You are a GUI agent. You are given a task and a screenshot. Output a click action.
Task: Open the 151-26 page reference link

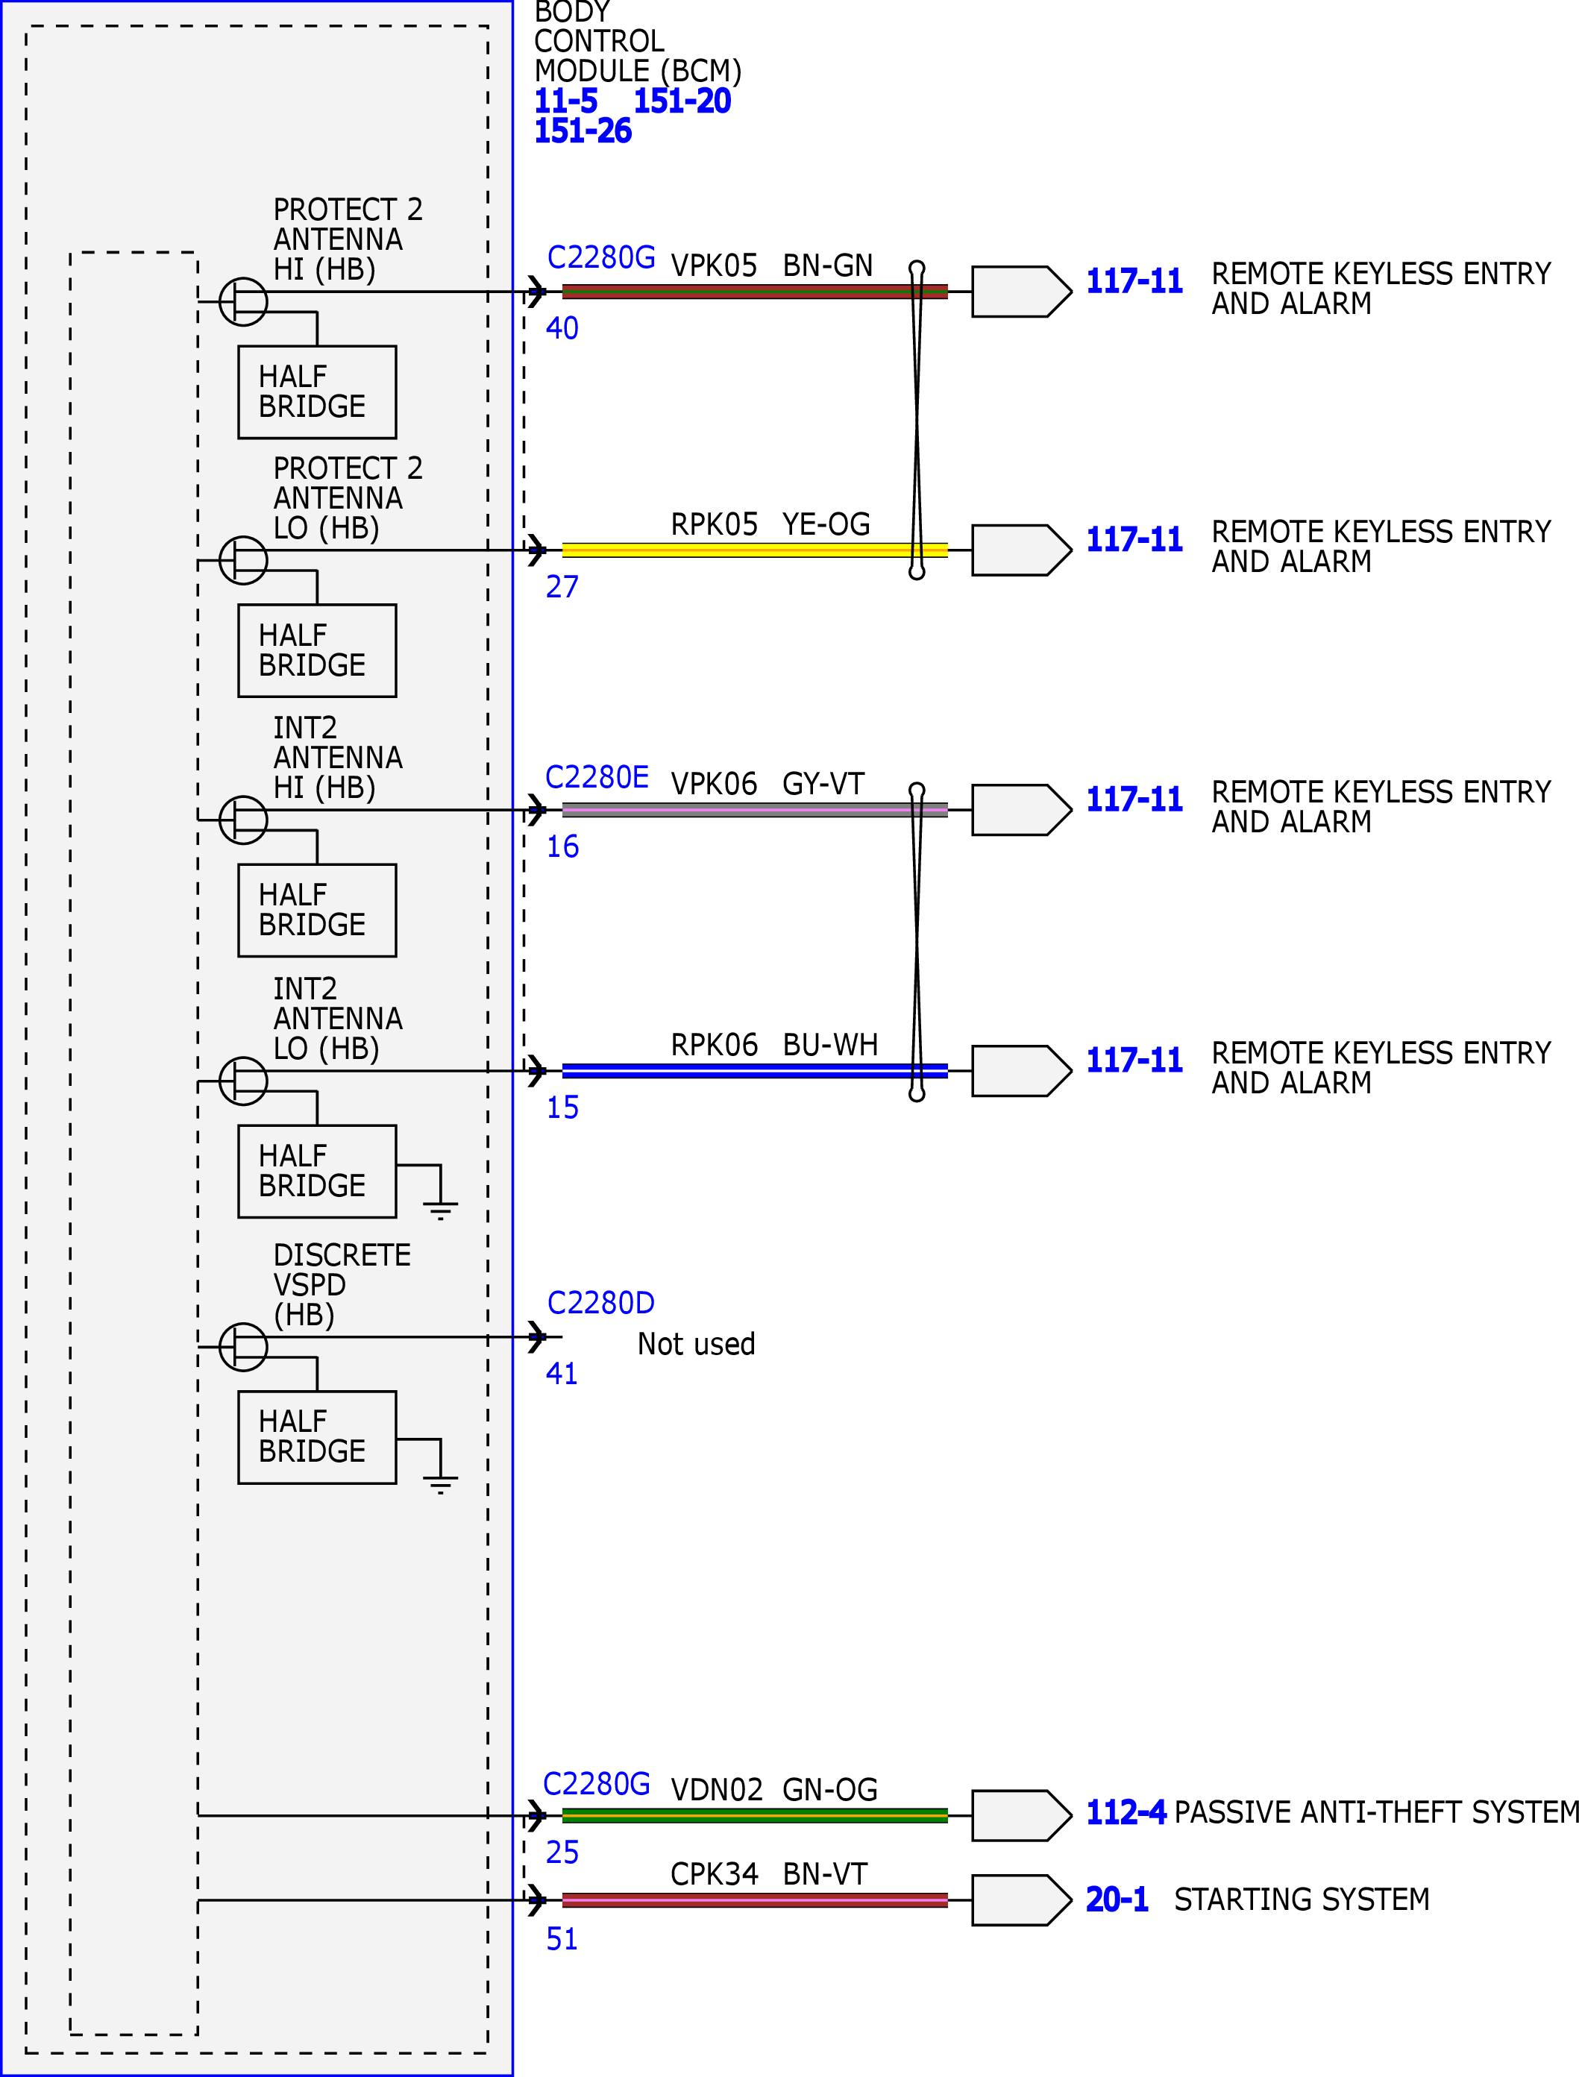pyautogui.click(x=583, y=131)
